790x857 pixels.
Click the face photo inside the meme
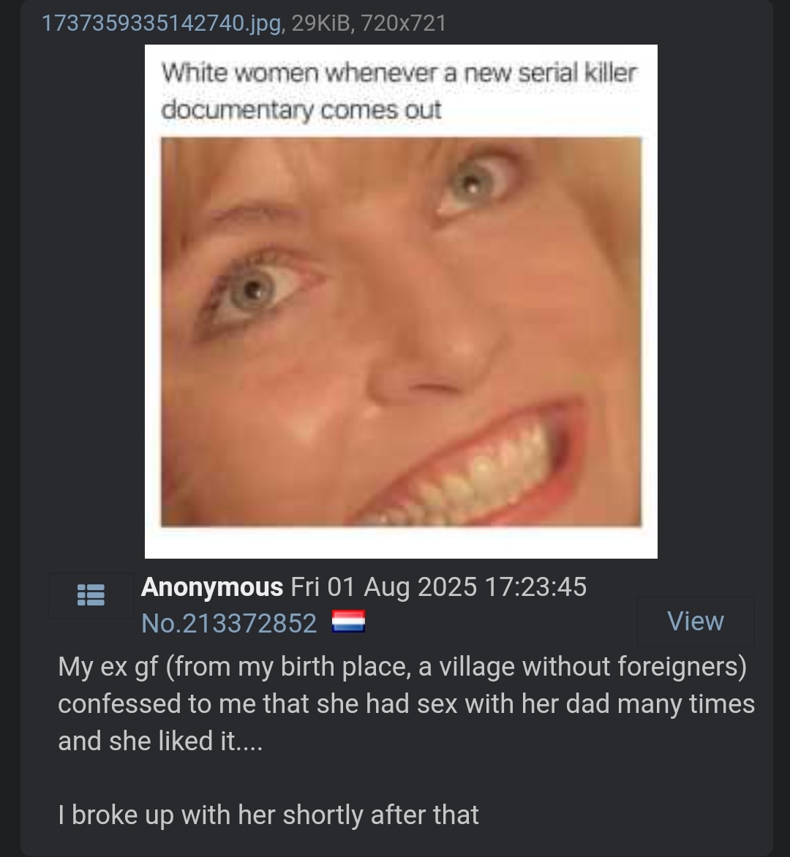tap(401, 332)
